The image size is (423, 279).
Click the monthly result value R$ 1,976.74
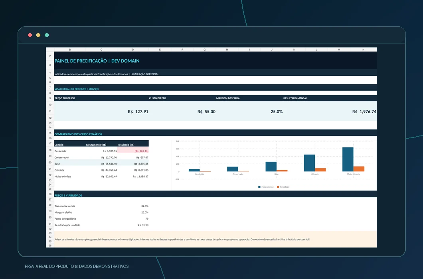point(364,112)
